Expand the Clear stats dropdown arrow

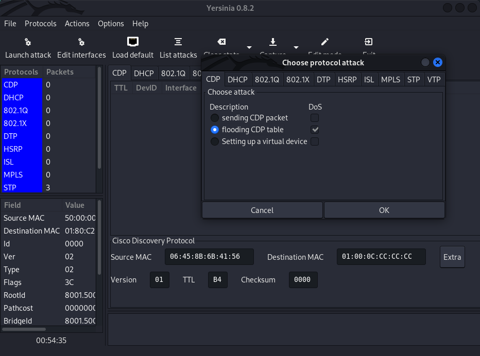[x=249, y=47]
